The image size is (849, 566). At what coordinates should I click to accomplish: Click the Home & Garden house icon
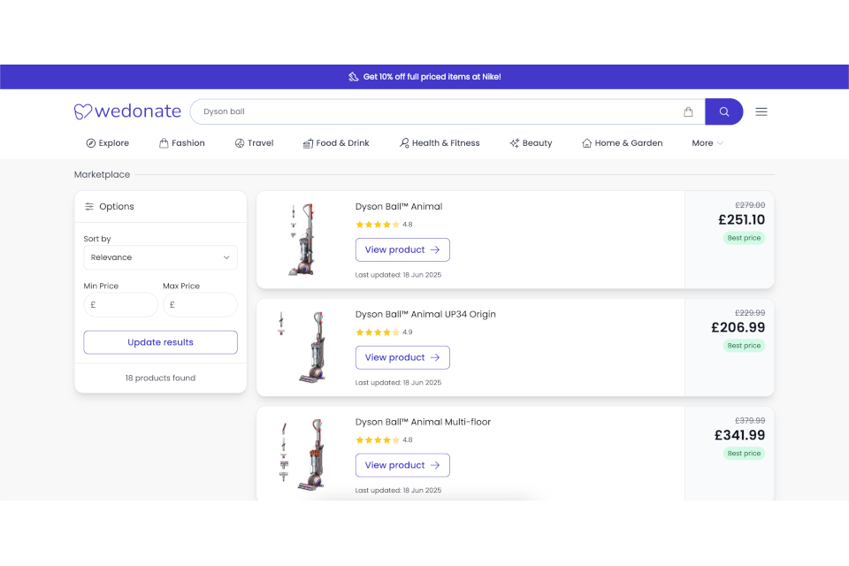pos(587,143)
